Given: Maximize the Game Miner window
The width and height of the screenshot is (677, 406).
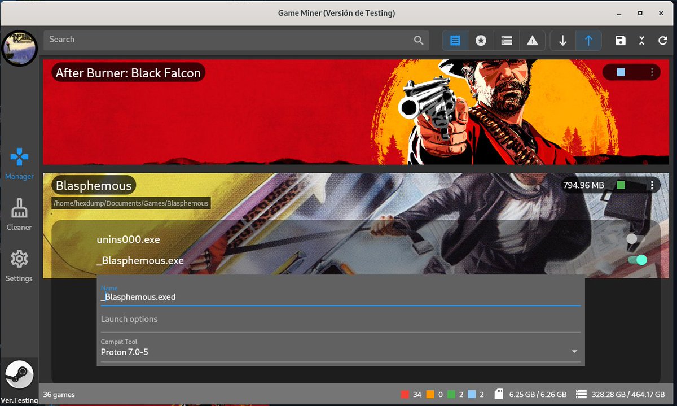Looking at the screenshot, I should pyautogui.click(x=640, y=12).
